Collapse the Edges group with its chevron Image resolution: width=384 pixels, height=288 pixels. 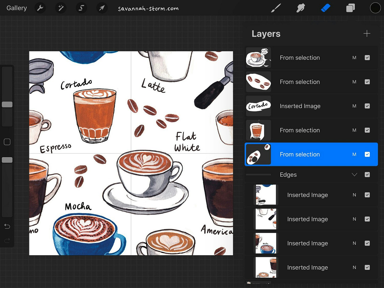tap(354, 175)
